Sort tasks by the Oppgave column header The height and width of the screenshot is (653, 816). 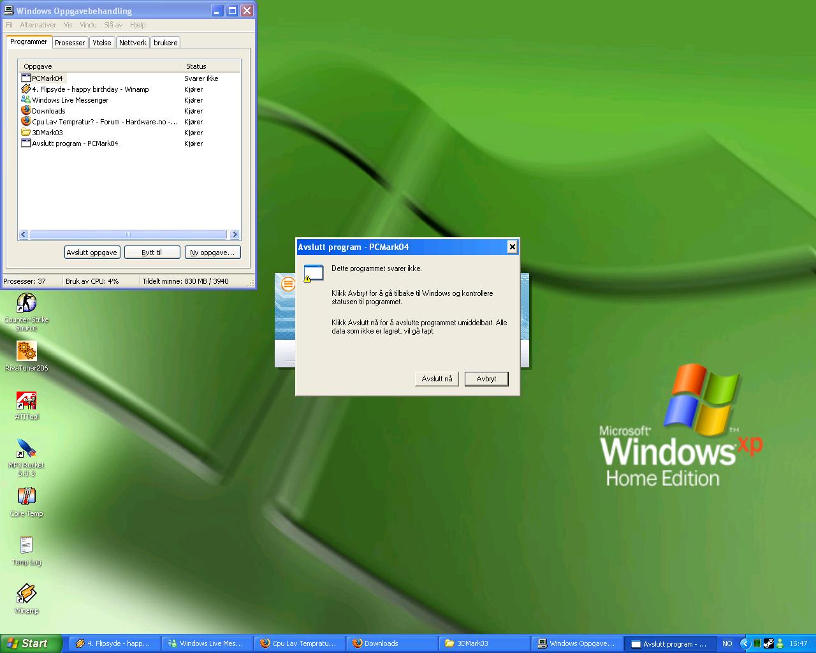click(x=99, y=66)
